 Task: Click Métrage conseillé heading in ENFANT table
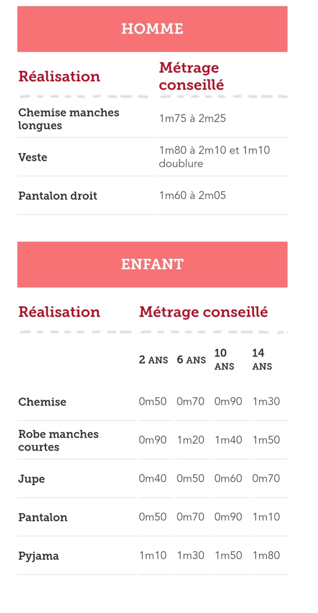tap(203, 312)
